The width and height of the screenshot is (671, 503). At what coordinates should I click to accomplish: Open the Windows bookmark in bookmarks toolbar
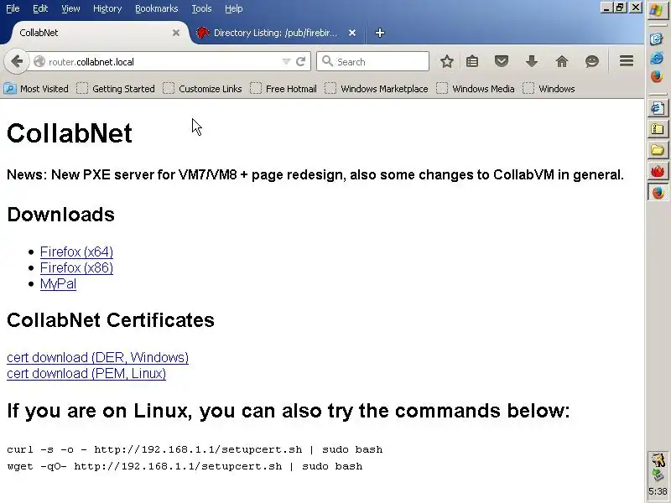[x=549, y=89]
